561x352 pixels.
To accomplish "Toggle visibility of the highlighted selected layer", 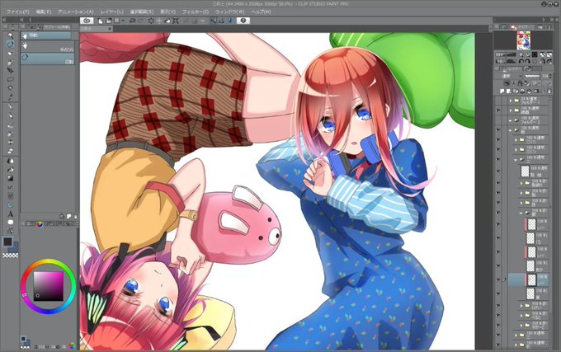I will point(498,279).
